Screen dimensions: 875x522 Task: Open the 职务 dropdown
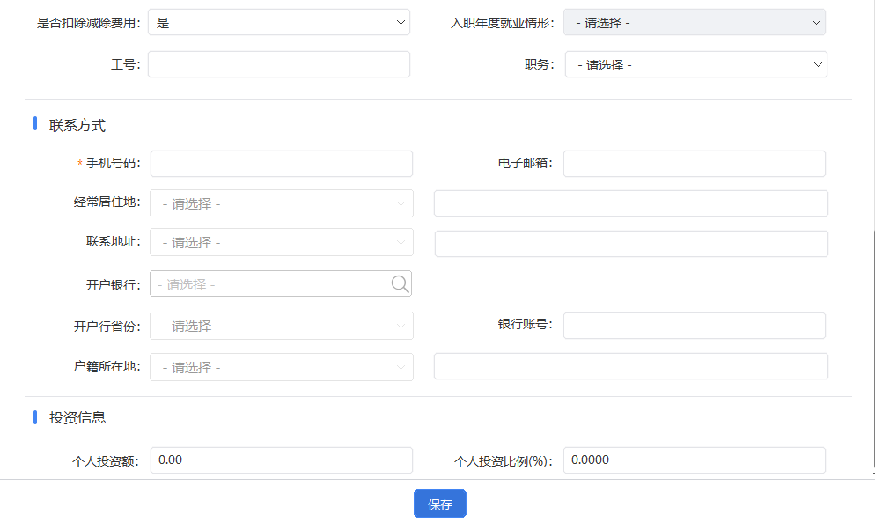pos(696,64)
